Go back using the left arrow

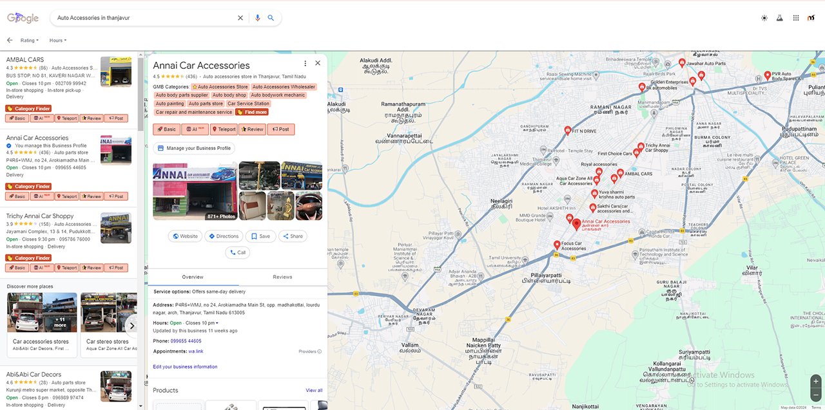click(x=10, y=40)
